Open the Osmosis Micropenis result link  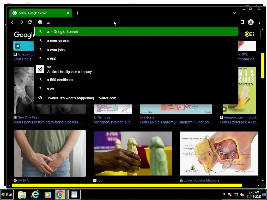[113, 122]
